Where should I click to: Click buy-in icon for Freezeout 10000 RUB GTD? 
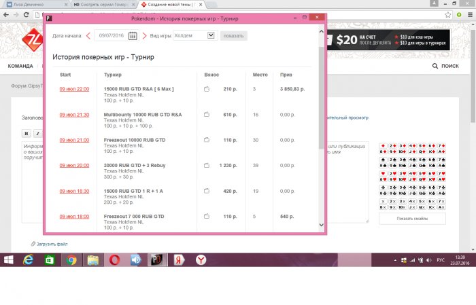pos(207,140)
